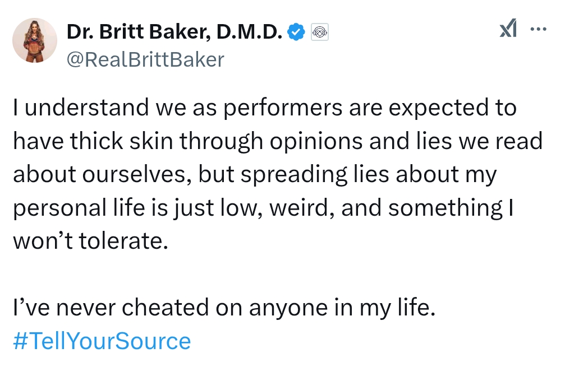The width and height of the screenshot is (565, 367).
Task: Open the #TellYourSource hashtag
Action: (x=102, y=341)
